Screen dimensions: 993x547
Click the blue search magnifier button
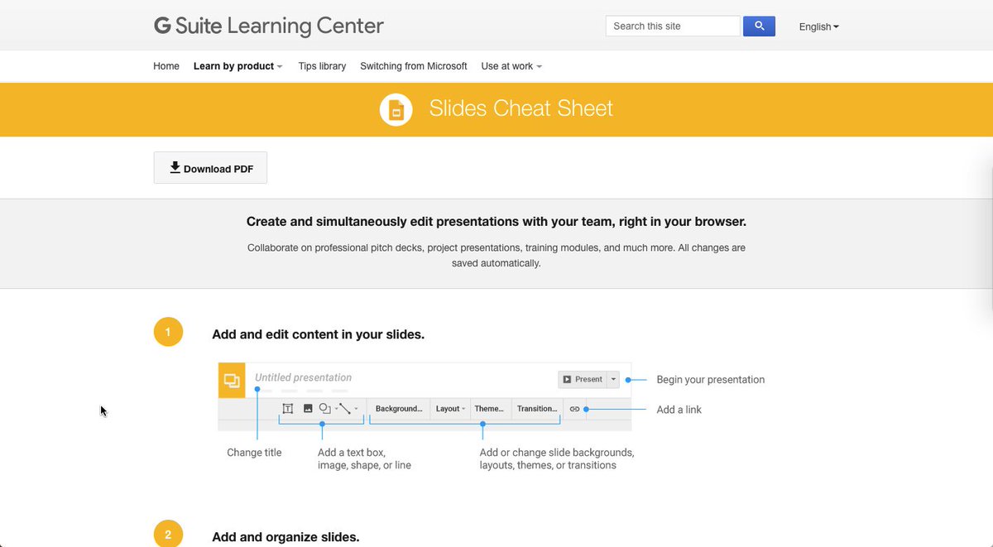[759, 26]
